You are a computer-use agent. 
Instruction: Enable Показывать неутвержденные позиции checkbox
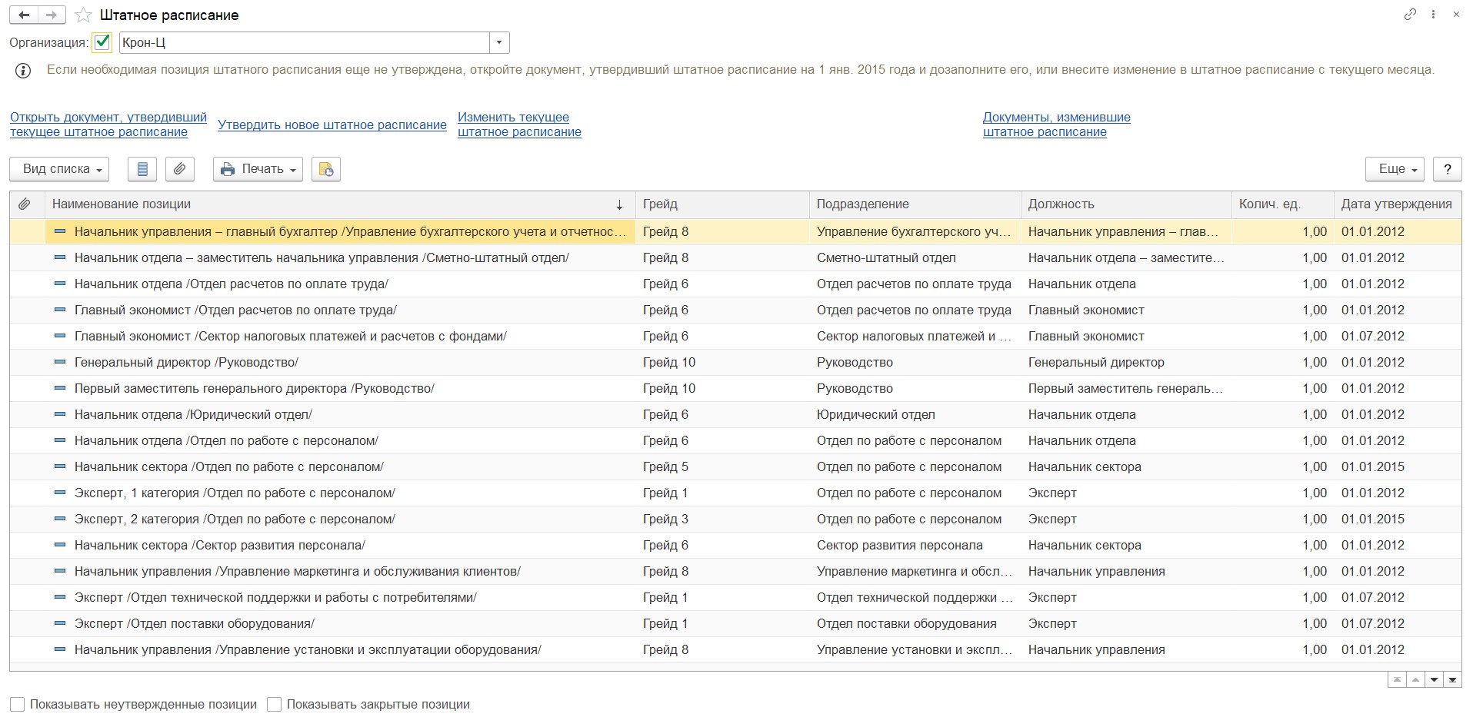[17, 704]
